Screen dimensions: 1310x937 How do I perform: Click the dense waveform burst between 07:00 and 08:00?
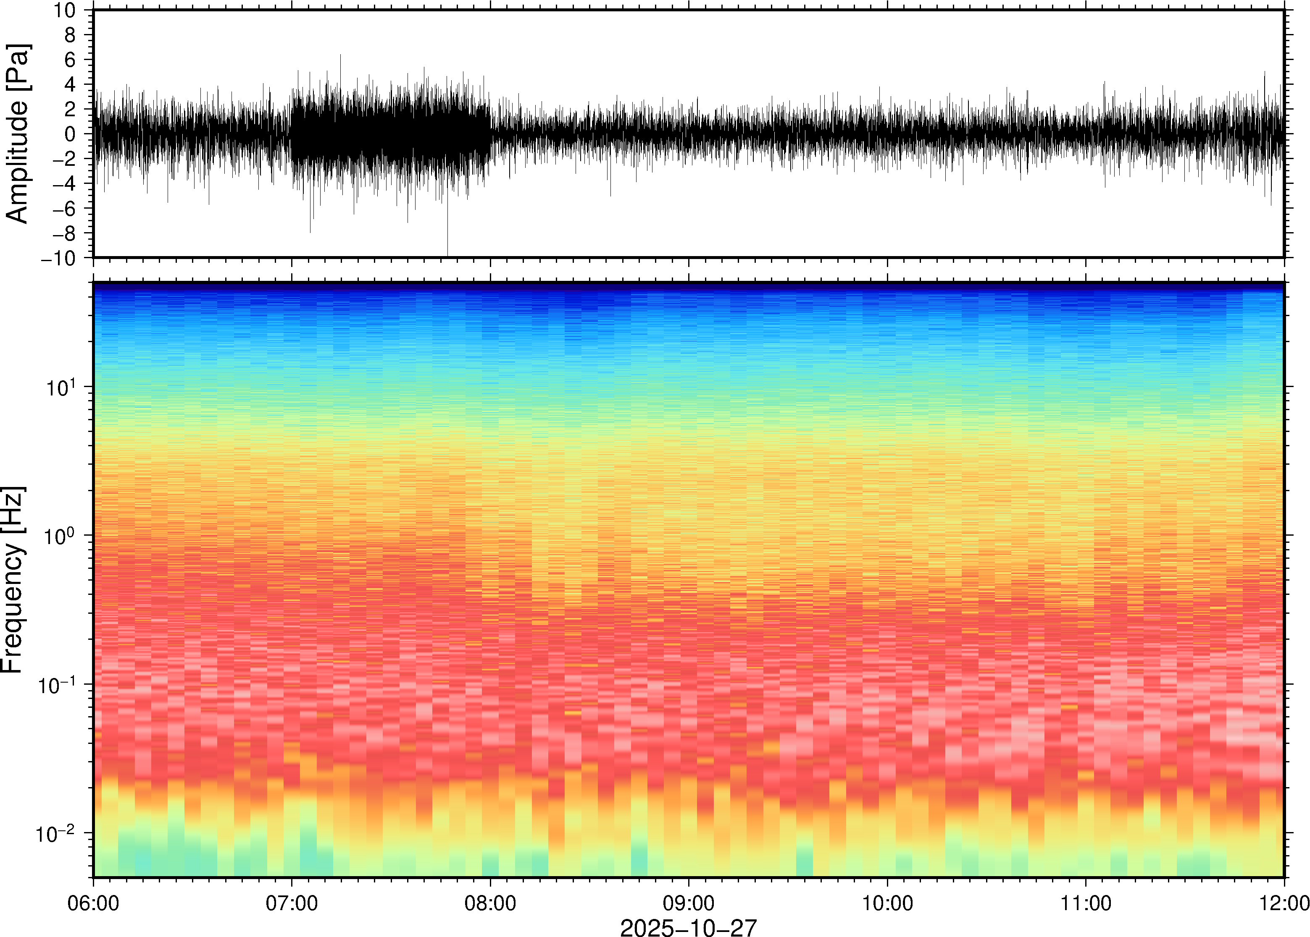pos(391,134)
